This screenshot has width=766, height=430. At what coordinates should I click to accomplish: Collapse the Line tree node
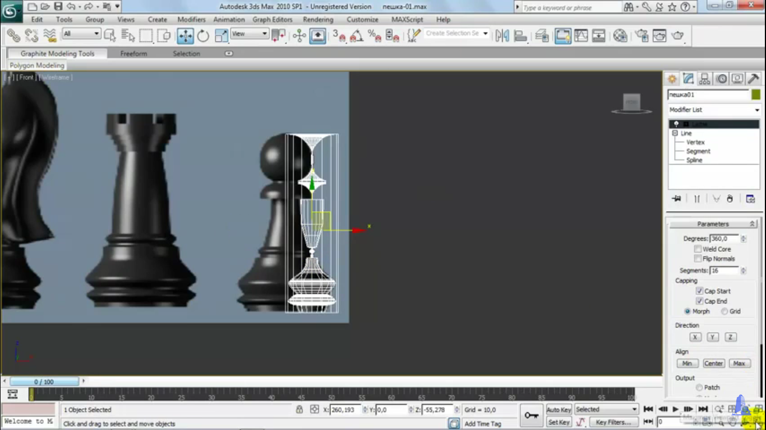(x=675, y=133)
